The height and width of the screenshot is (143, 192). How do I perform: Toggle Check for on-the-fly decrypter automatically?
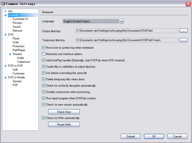click(x=44, y=86)
